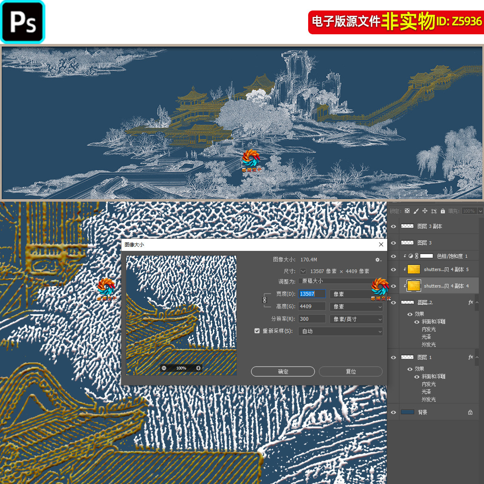
Task: Click the 高度 input field
Action: [312, 307]
